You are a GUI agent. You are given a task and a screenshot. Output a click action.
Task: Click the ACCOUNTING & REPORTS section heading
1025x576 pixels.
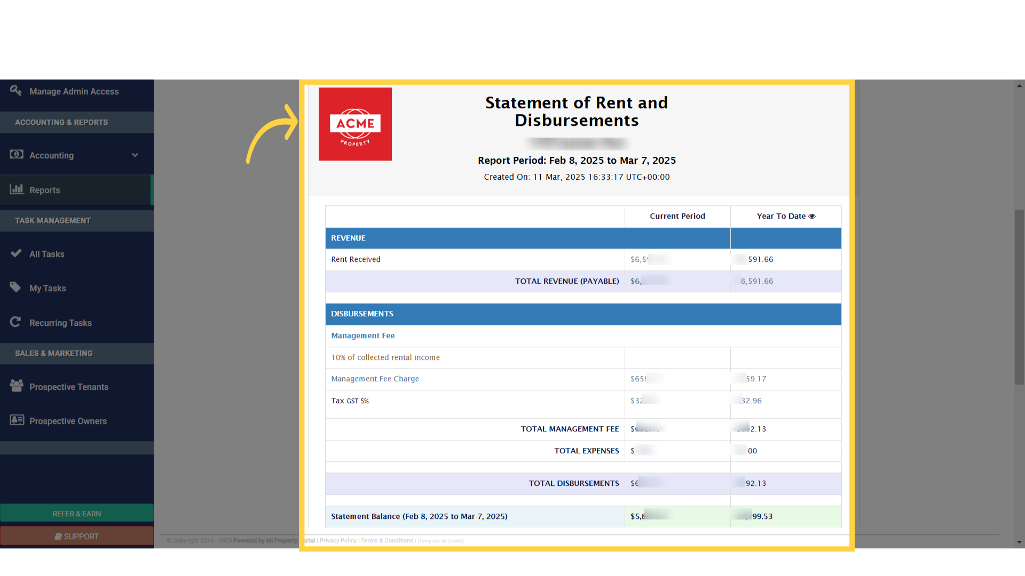tap(61, 122)
